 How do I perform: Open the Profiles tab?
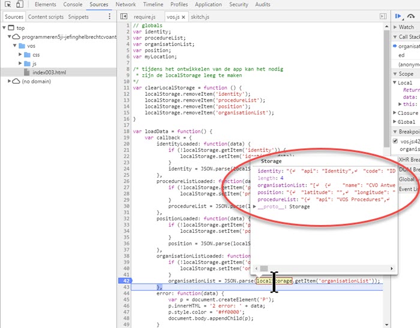point(179,5)
